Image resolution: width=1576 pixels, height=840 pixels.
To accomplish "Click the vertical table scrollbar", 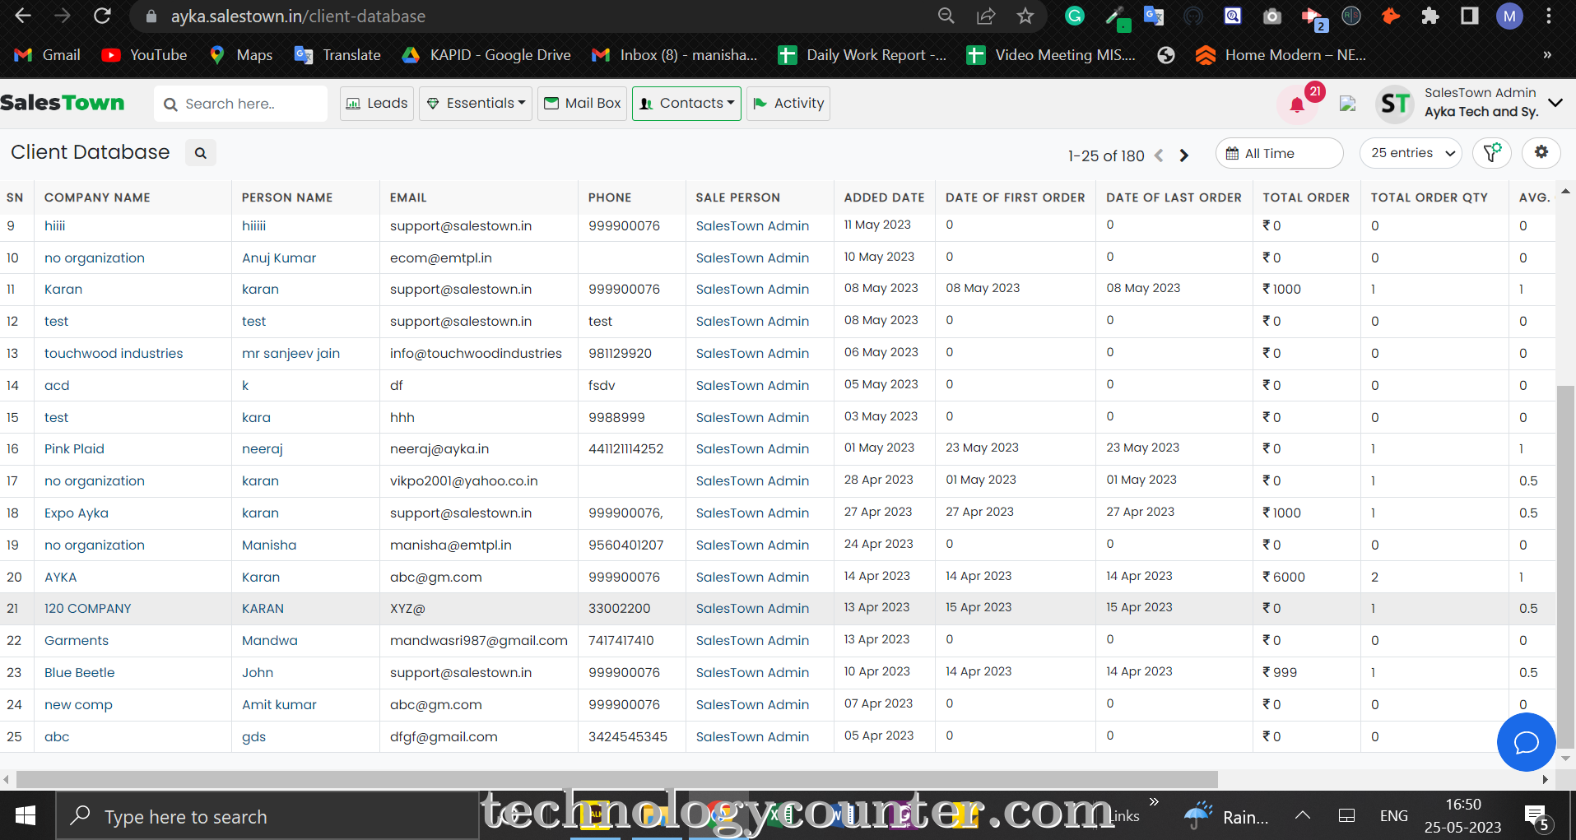I will pos(1565,568).
